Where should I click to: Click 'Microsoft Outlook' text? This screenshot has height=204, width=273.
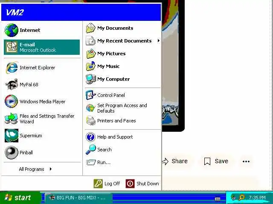point(38,50)
